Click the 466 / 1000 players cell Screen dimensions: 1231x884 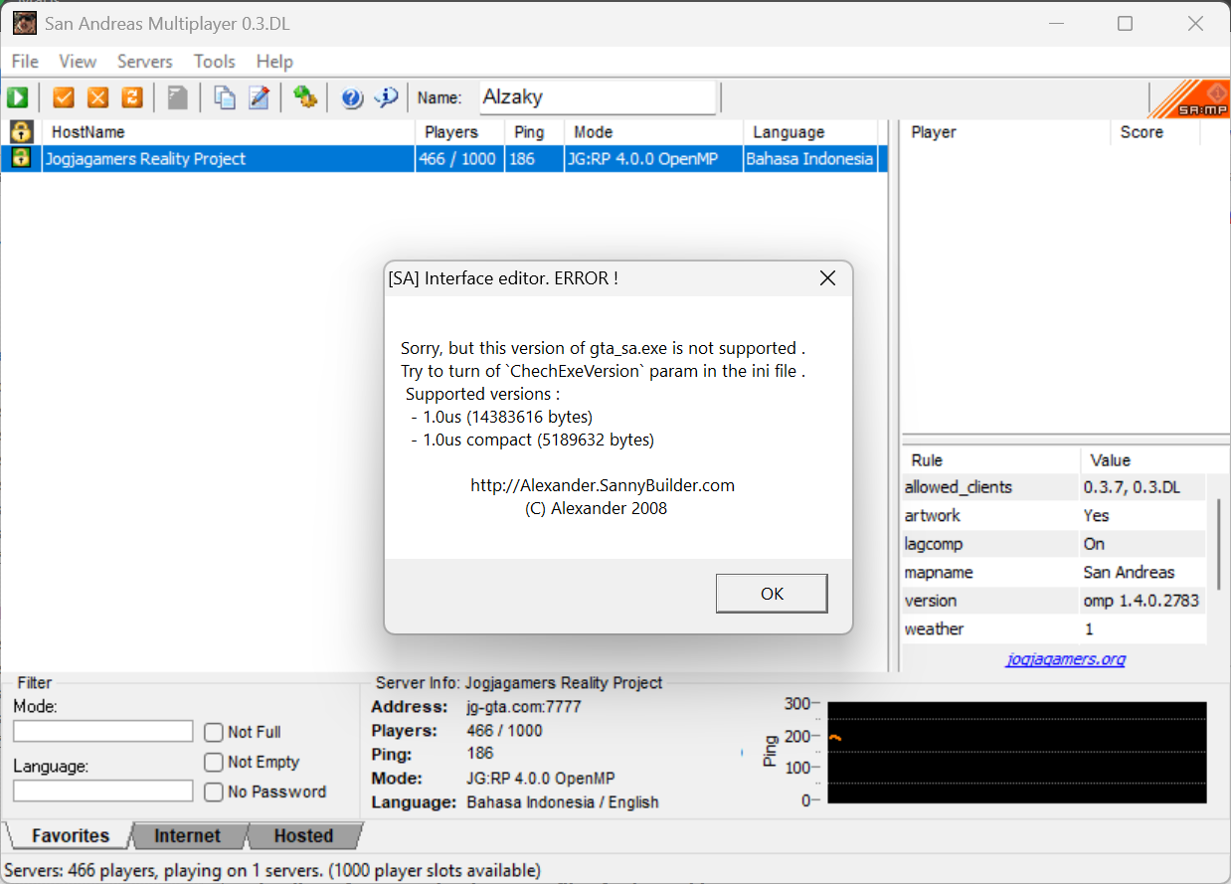[x=458, y=159]
